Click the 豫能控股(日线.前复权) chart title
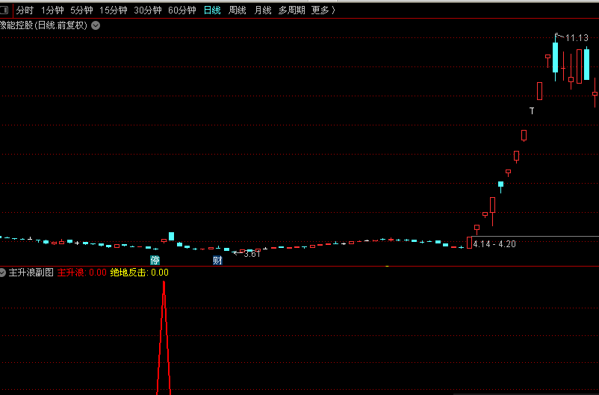 point(43,25)
